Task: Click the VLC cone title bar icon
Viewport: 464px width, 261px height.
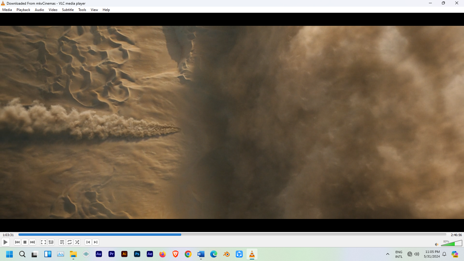Action: pyautogui.click(x=3, y=3)
